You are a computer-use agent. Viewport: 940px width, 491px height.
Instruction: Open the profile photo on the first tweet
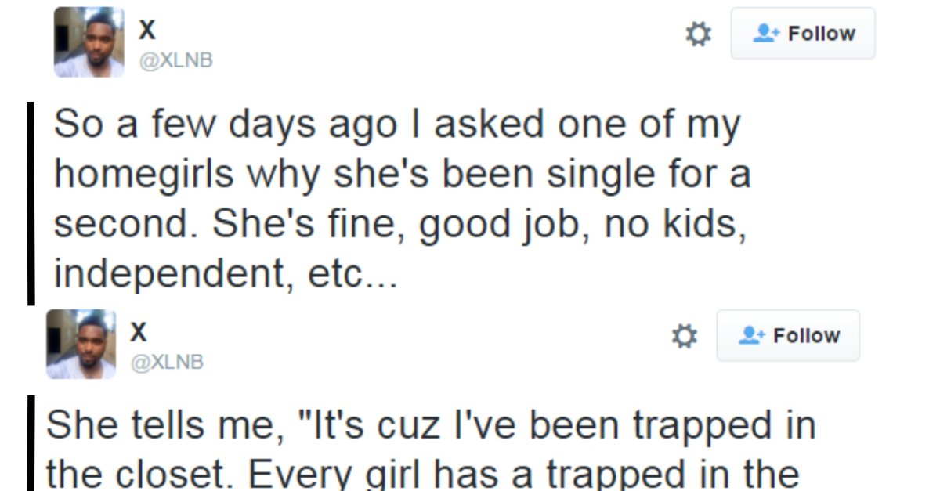pos(89,42)
